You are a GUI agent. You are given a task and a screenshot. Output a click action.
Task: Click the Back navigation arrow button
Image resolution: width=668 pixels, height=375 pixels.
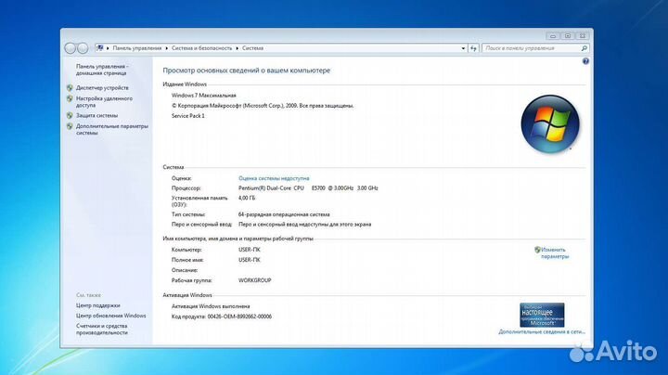pos(71,48)
